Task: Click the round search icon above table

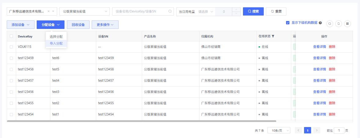Action: pos(330,24)
